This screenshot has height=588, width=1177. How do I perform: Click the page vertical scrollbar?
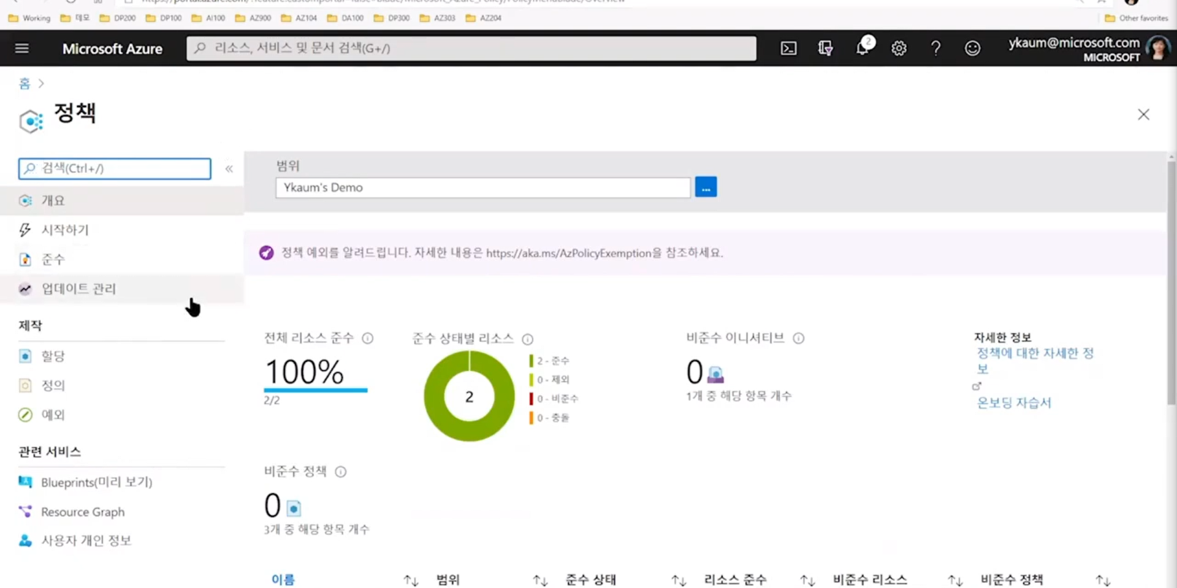point(1171,282)
